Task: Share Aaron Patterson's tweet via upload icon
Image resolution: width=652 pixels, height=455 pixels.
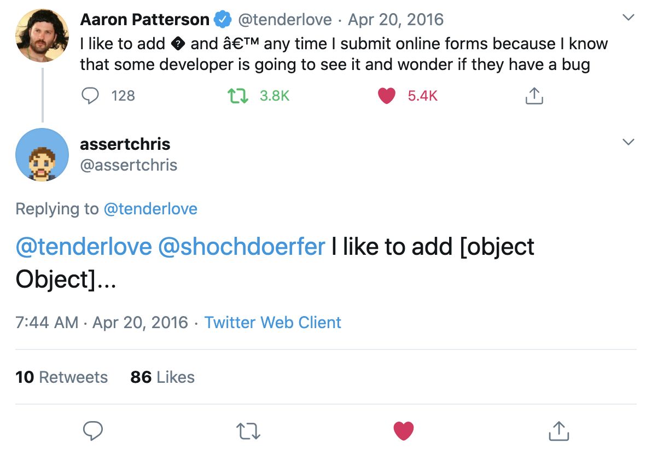Action: pyautogui.click(x=533, y=96)
